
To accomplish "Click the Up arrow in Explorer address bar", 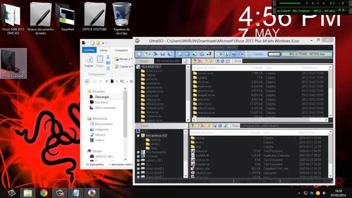I will coord(107,81).
